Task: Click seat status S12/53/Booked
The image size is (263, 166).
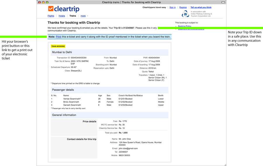Action: pyautogui.click(x=125, y=105)
